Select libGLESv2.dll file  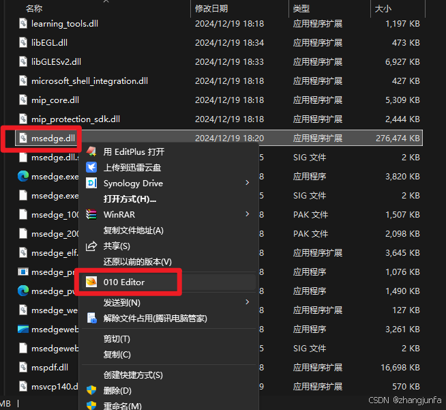[56, 62]
